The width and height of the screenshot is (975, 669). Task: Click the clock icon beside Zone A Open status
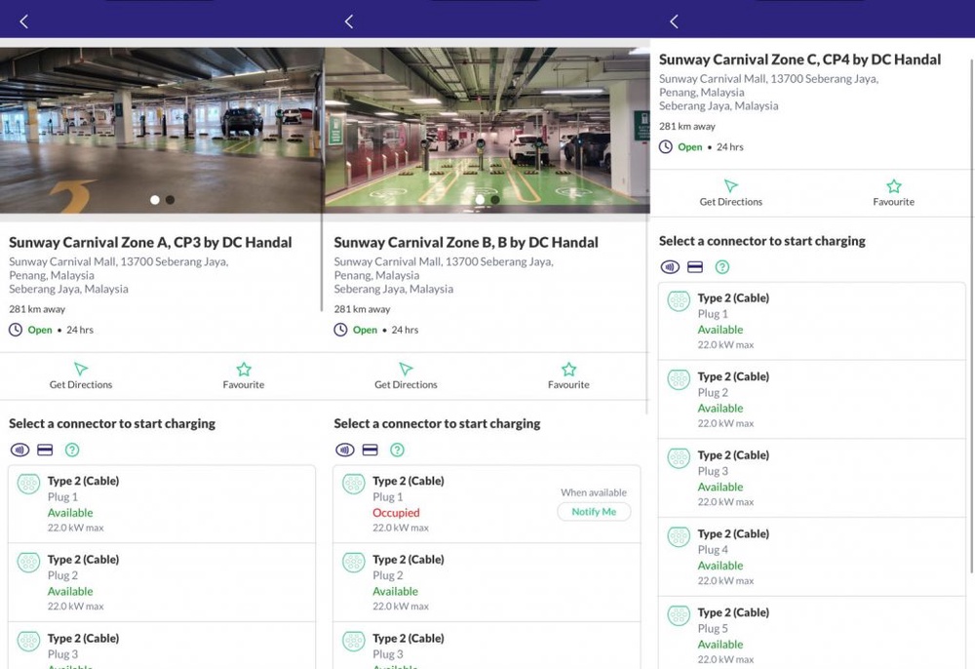[x=16, y=330]
